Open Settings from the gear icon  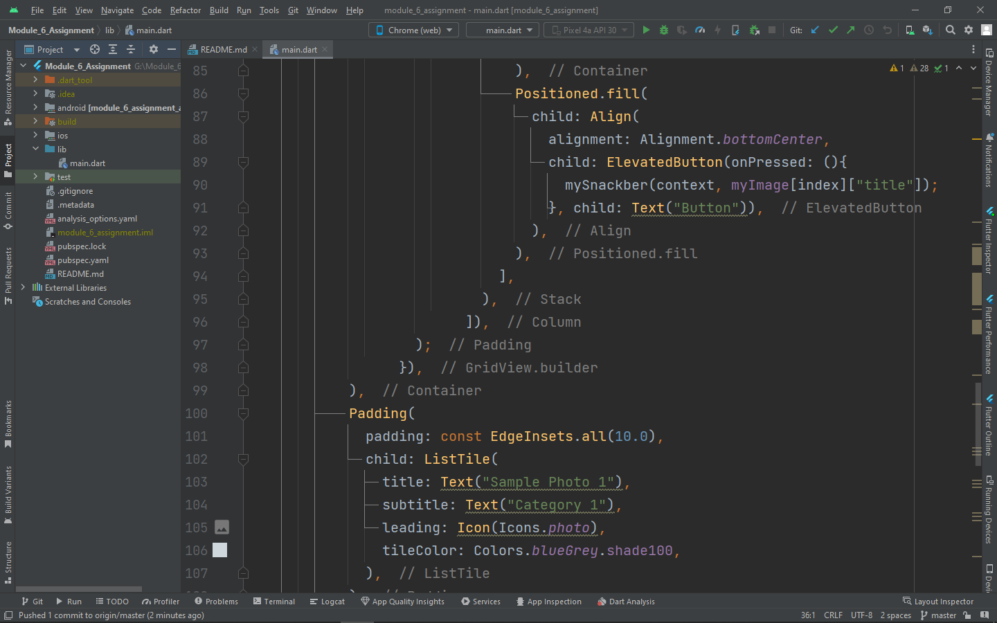(968, 30)
